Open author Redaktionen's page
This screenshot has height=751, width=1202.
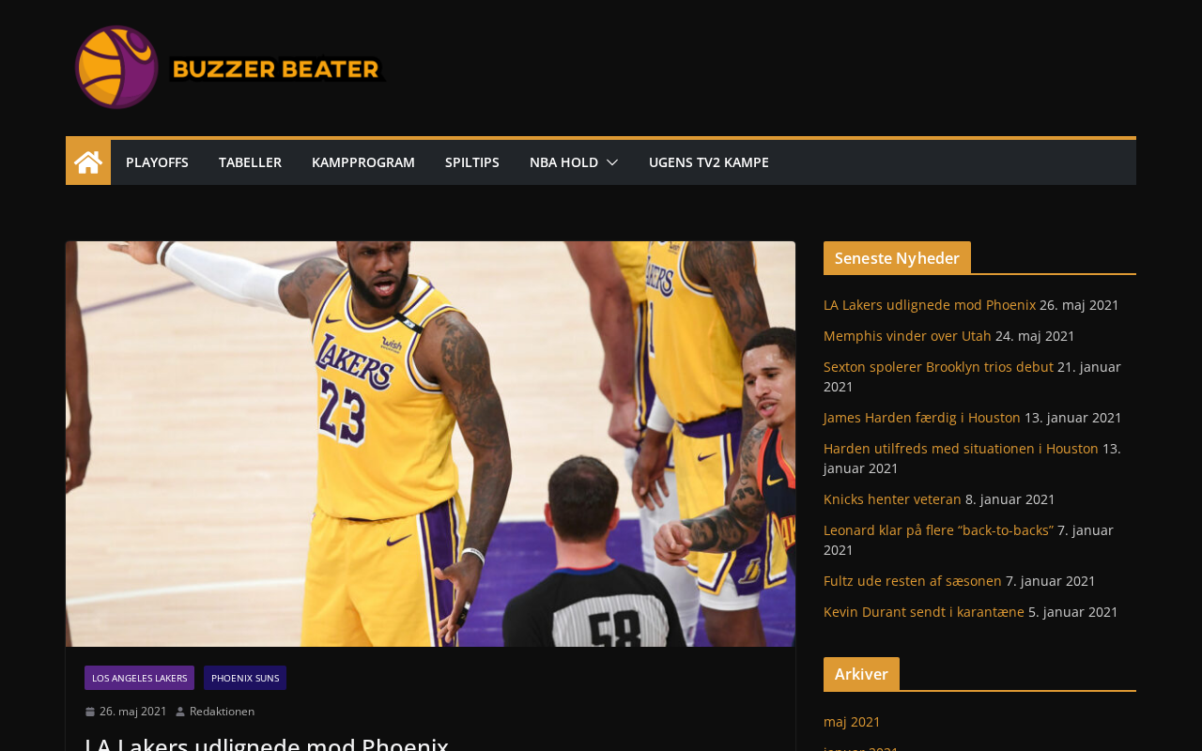click(222, 712)
